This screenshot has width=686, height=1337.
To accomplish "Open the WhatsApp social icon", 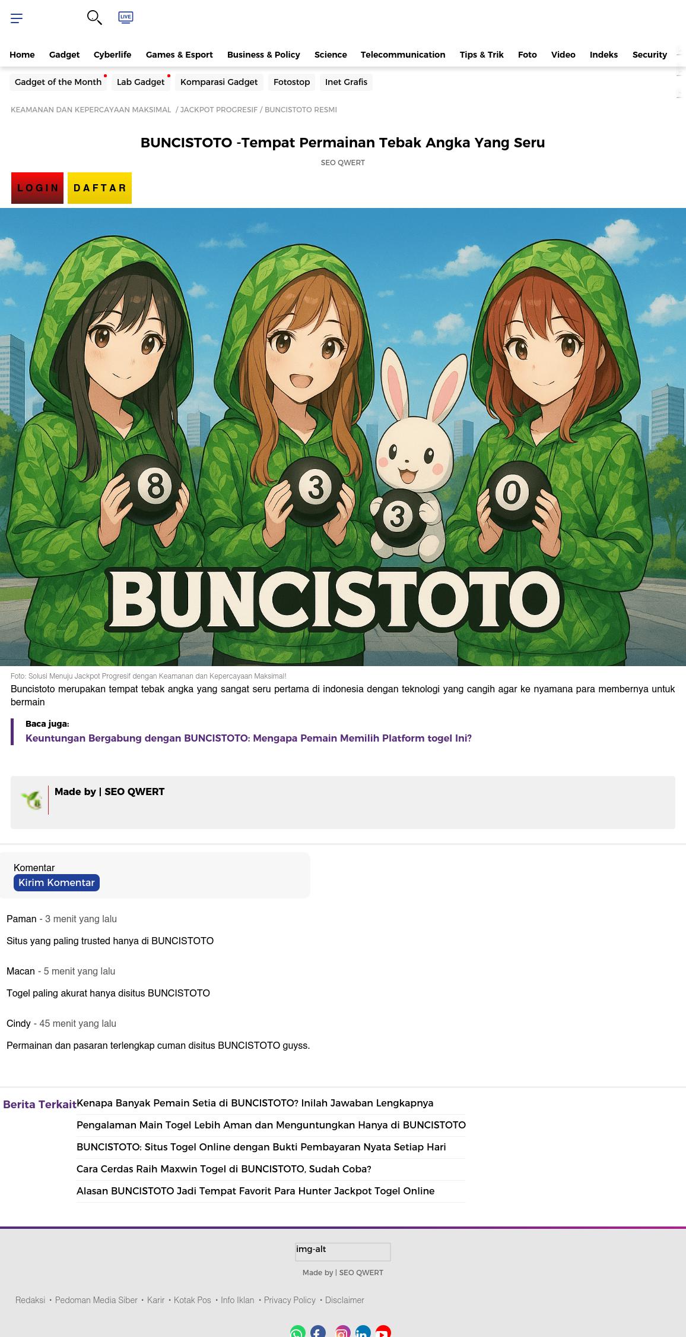I will tap(298, 1332).
